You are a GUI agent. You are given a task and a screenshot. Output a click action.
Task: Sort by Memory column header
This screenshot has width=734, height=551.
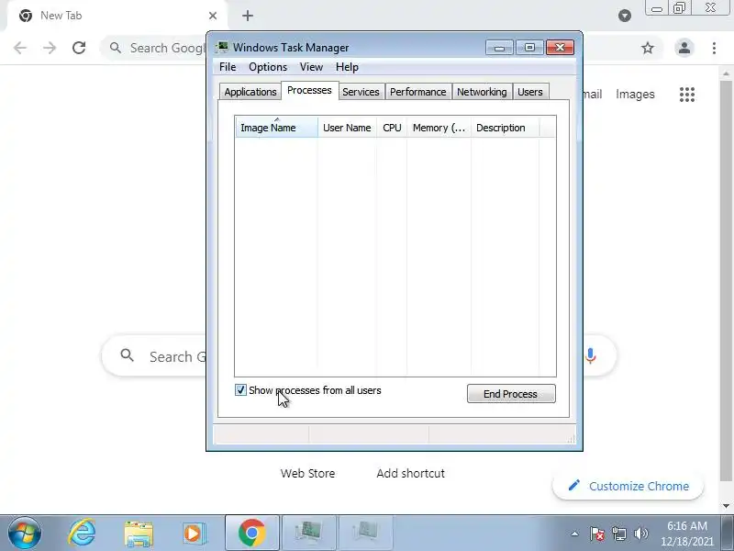(x=439, y=128)
